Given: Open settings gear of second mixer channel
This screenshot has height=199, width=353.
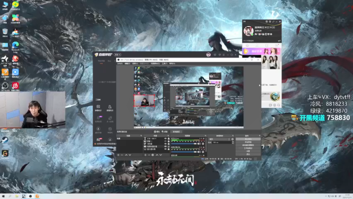Looking at the screenshot, I should click(203, 152).
